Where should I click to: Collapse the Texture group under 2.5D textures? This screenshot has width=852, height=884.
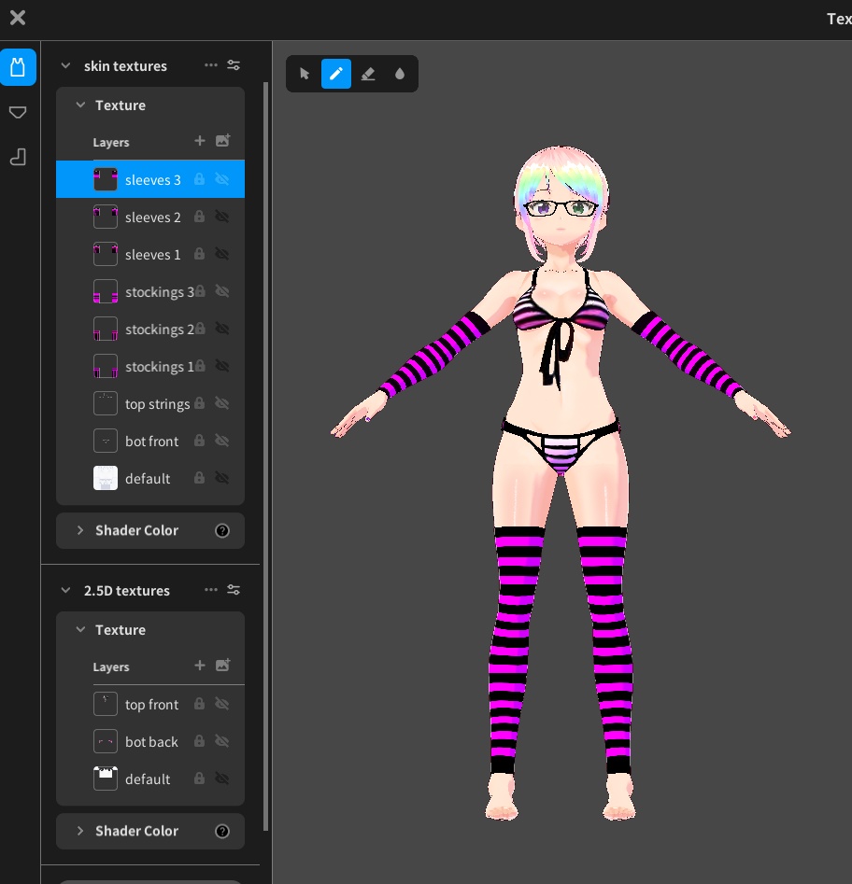point(80,629)
